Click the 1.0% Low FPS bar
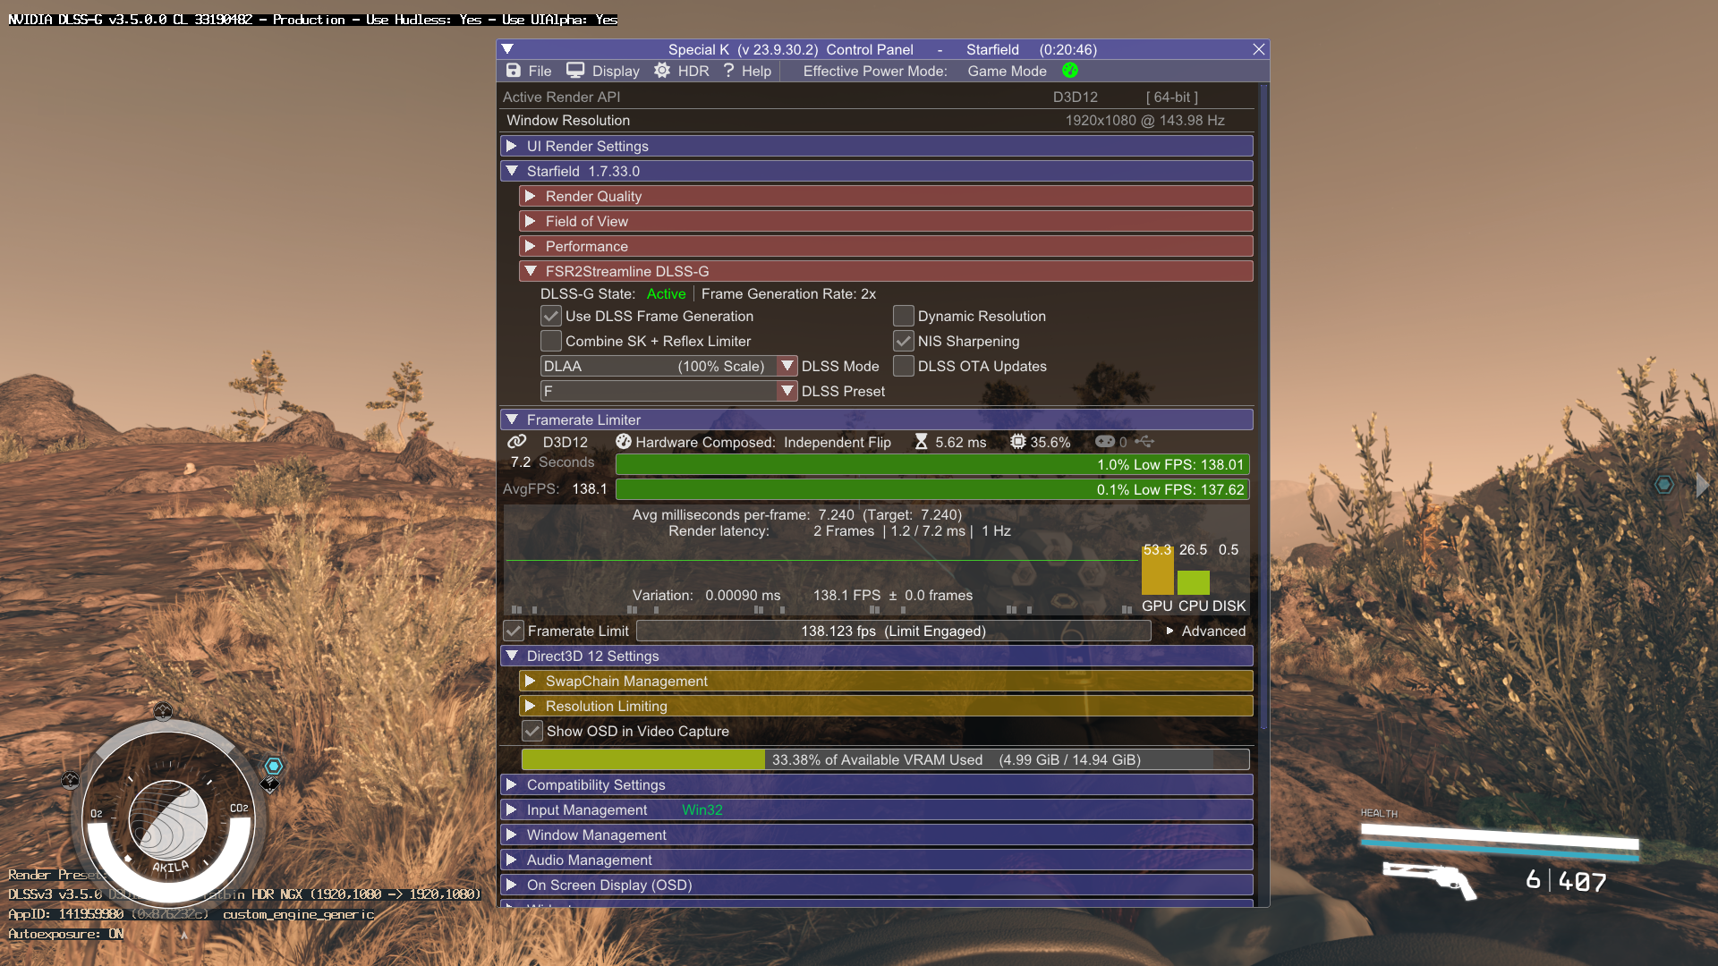 pyautogui.click(x=932, y=465)
